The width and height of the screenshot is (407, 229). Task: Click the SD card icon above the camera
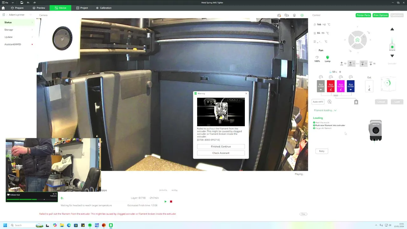point(279,15)
